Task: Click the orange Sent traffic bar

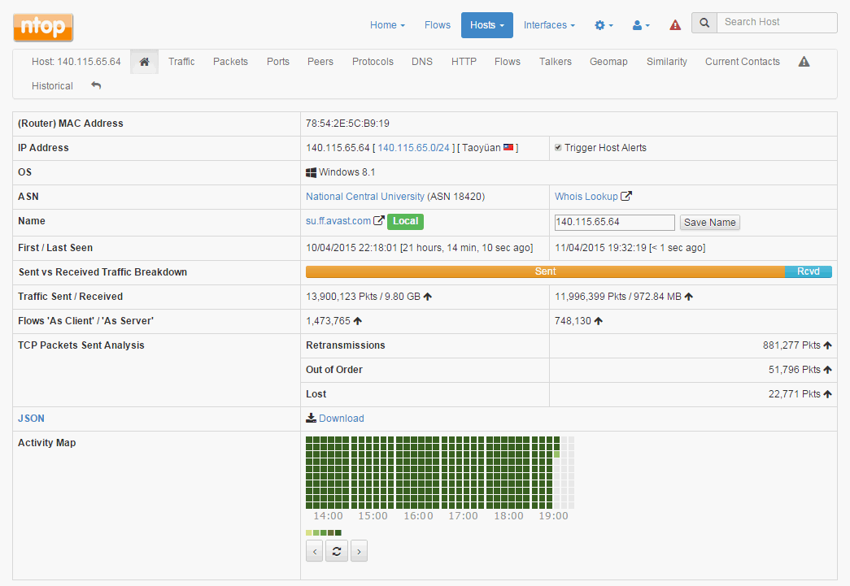Action: pyautogui.click(x=545, y=272)
